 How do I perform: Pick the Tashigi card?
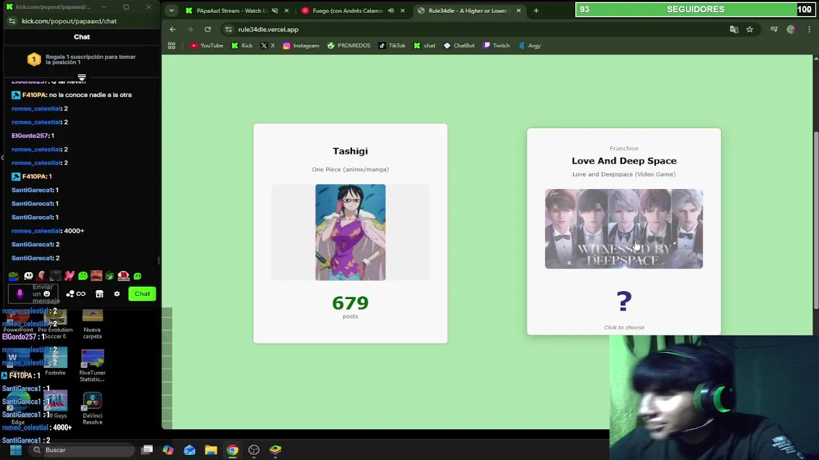point(350,233)
